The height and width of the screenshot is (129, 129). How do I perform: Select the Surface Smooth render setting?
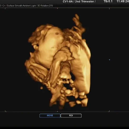(15, 6)
